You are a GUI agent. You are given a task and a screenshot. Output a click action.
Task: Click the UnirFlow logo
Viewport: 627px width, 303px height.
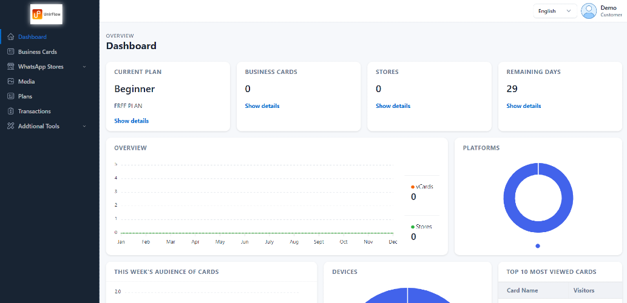pos(46,15)
